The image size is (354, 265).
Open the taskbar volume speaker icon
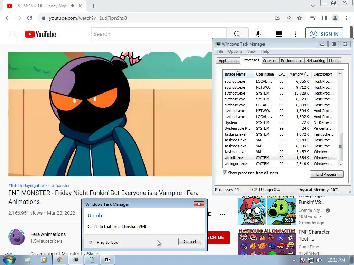[319, 260]
